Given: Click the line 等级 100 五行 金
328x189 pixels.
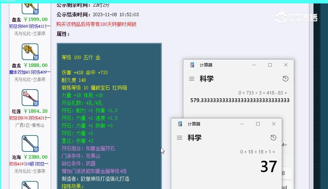Looking at the screenshot, I should pos(81,57).
